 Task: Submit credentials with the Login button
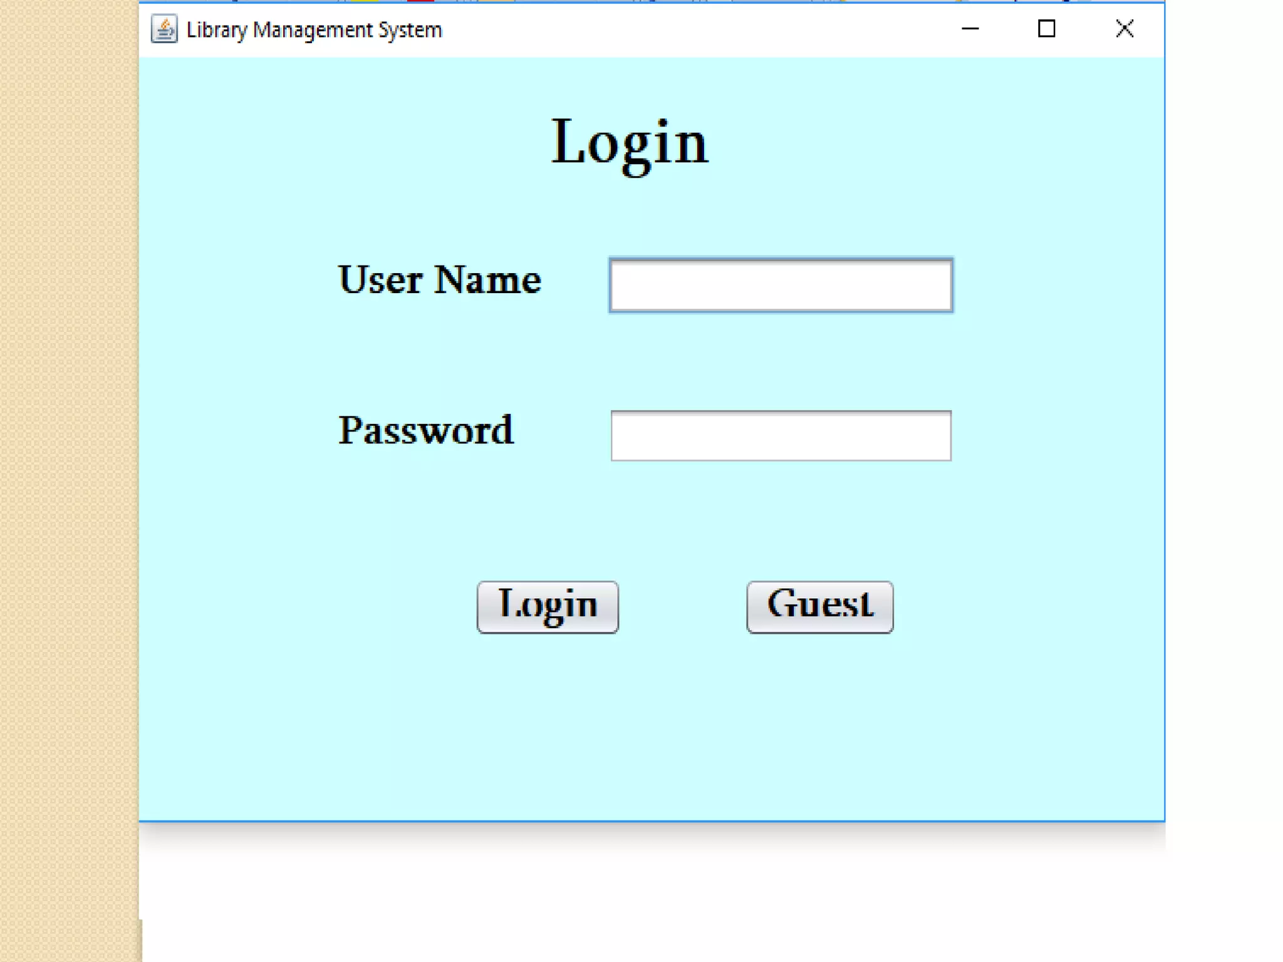point(548,607)
